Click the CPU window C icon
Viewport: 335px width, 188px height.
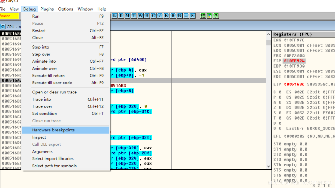click(3, 27)
